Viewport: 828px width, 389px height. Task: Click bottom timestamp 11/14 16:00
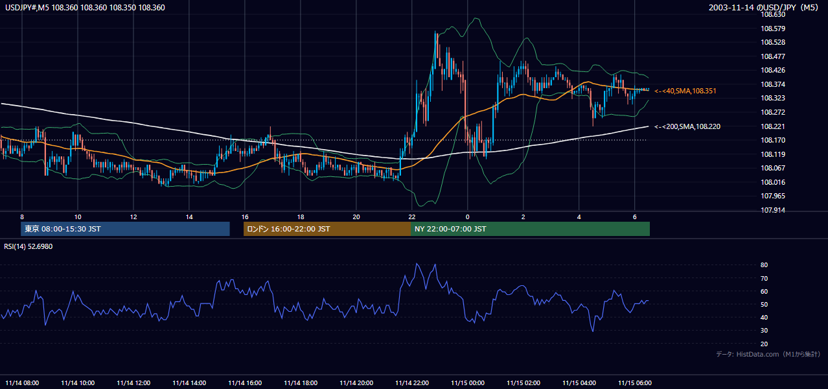click(x=245, y=383)
